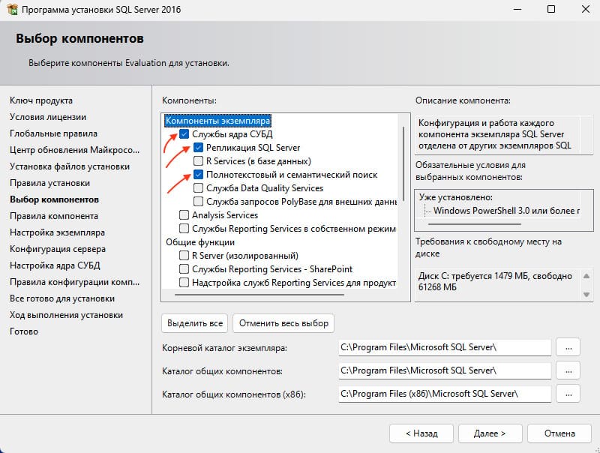Check the Служба Data Quality Services box
The image size is (600, 453).
click(198, 187)
